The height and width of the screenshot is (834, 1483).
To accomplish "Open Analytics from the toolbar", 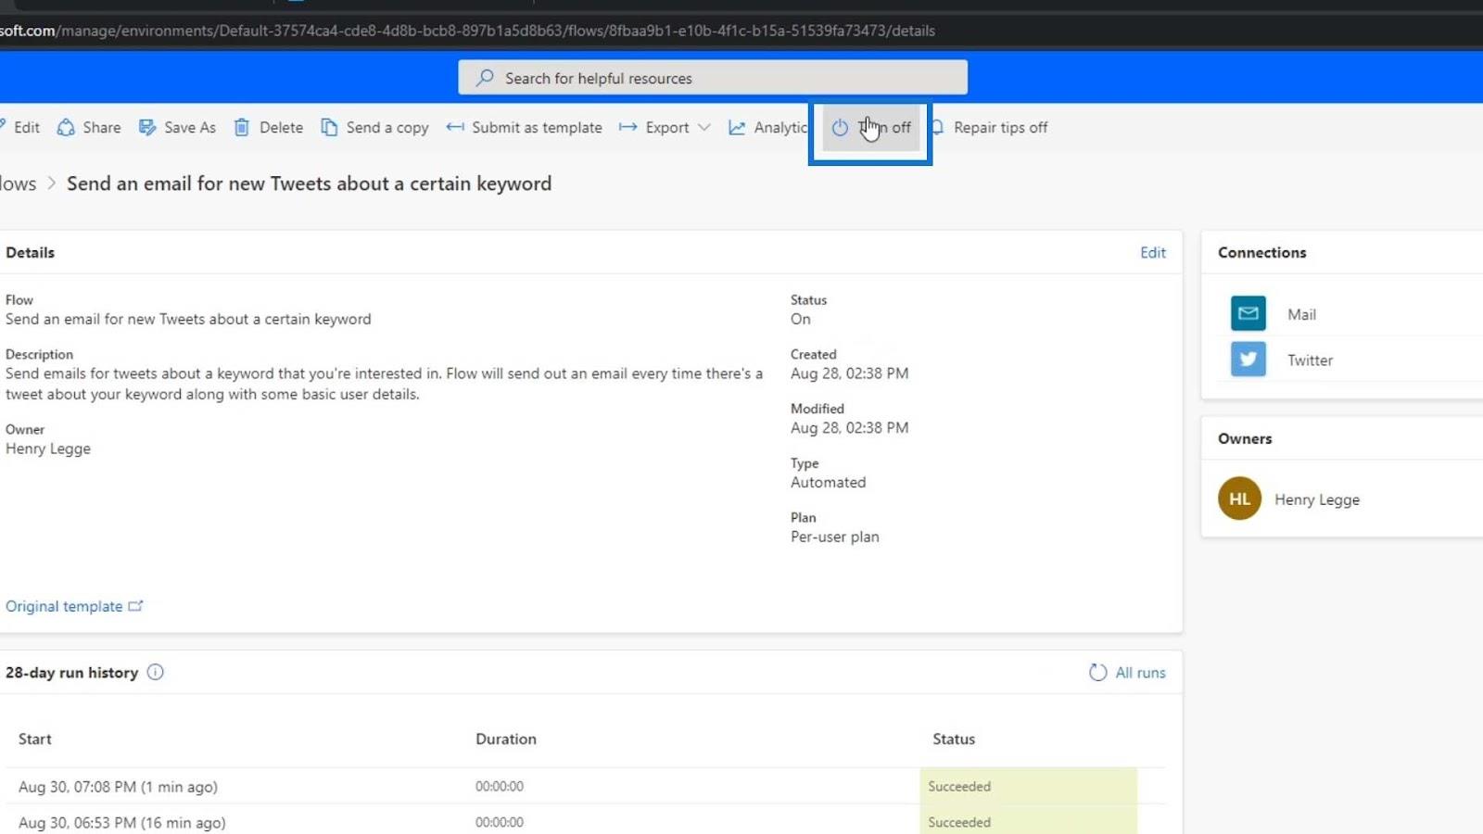I will pos(768,128).
